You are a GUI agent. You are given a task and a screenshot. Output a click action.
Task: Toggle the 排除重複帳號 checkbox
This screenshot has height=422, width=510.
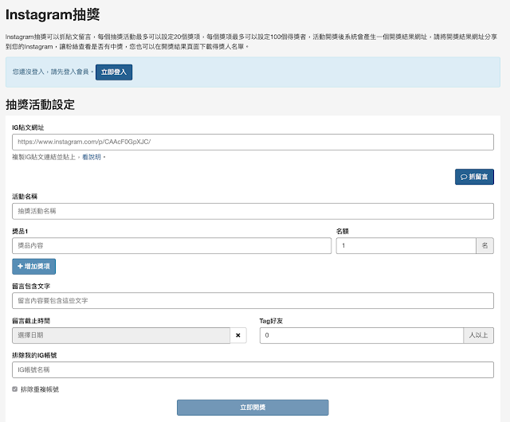(x=14, y=389)
